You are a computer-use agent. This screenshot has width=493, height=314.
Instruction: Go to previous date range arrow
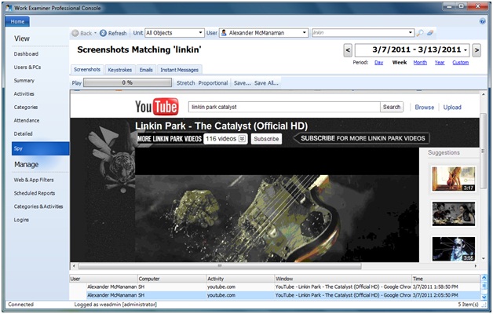348,50
